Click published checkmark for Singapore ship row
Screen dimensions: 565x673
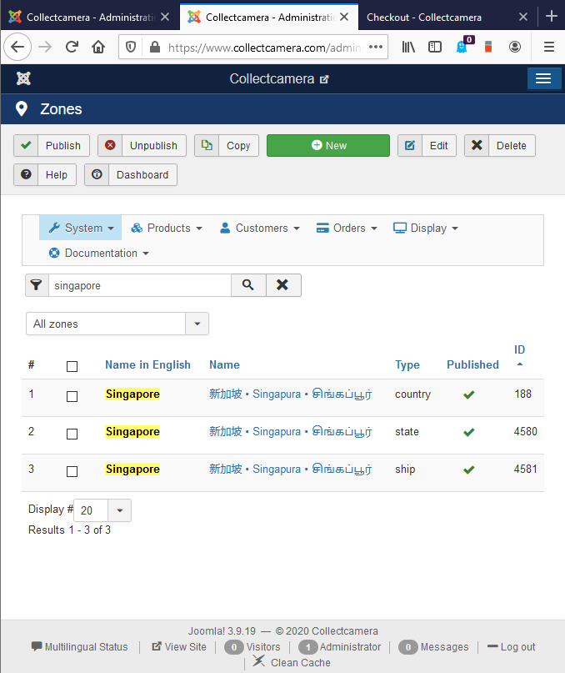coord(469,470)
